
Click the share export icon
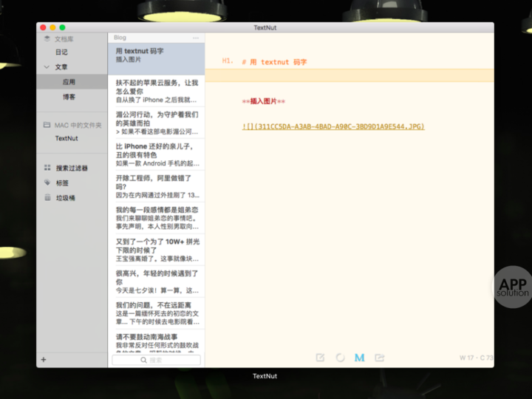(x=380, y=358)
